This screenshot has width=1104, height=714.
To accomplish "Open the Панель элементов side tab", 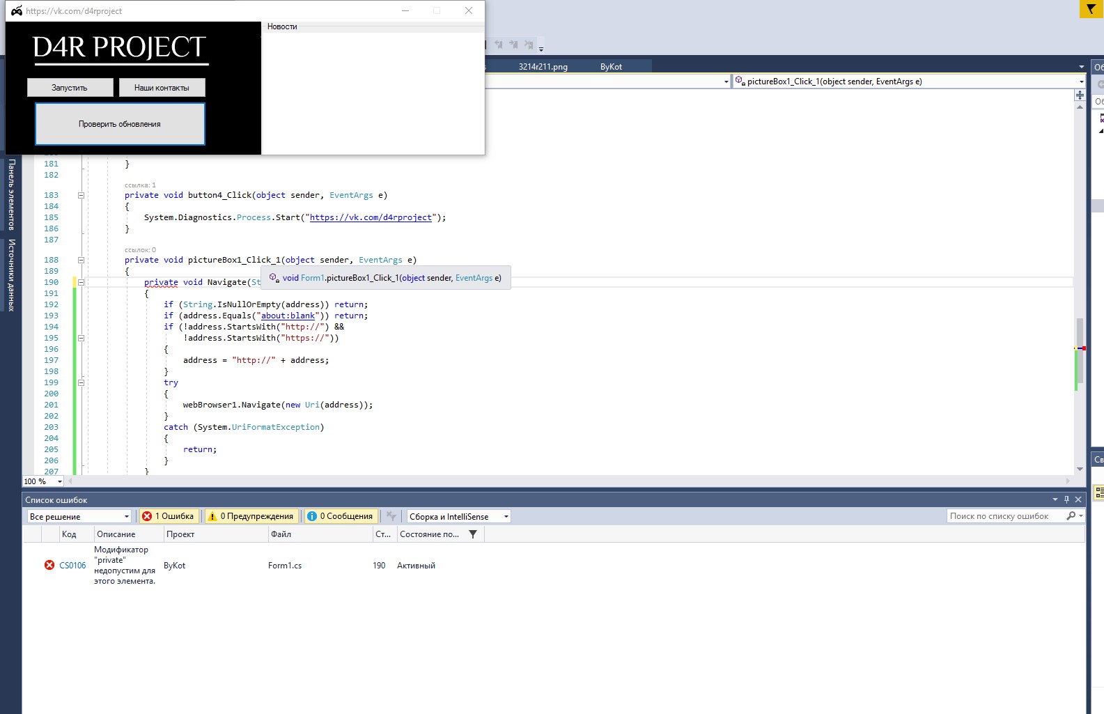I will tap(12, 194).
